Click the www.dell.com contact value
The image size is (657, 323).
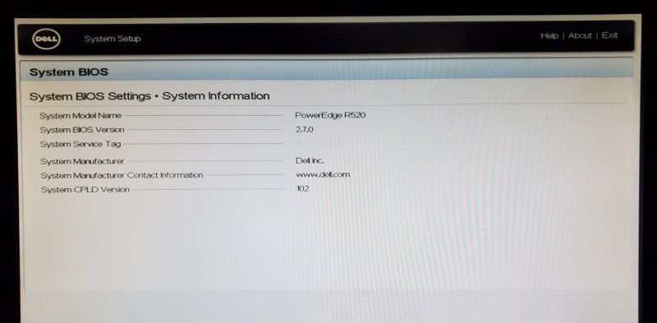(323, 174)
